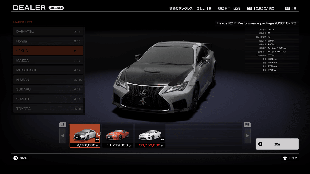Image resolution: width=310 pixels, height=174 pixels.
Task: Click the '1,845 mm' width value
Action: tap(272, 63)
